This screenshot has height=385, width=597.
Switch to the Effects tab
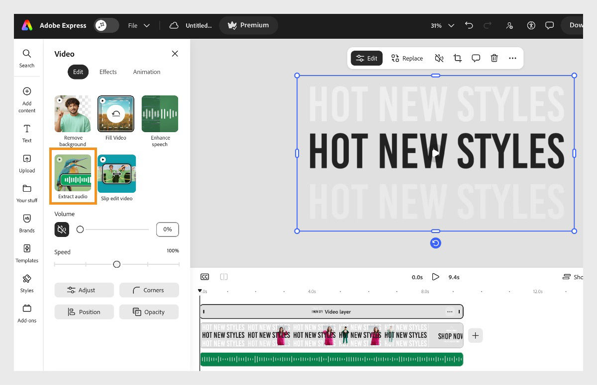point(108,72)
